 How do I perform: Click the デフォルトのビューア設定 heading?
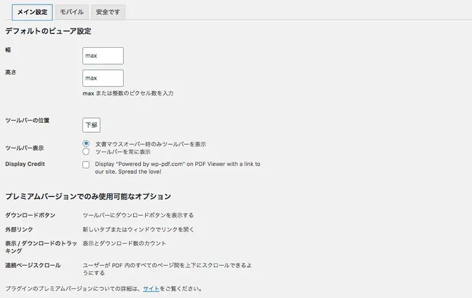[x=48, y=31]
